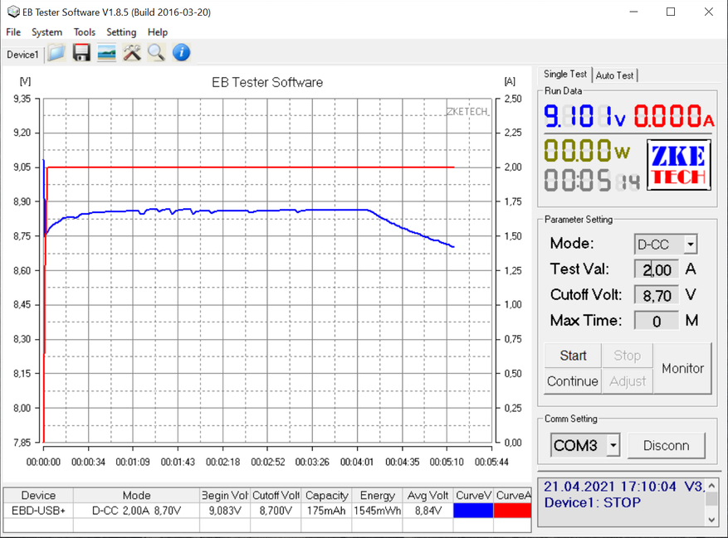This screenshot has width=728, height=538.
Task: Click the open folder toolbar icon
Action: [56, 53]
